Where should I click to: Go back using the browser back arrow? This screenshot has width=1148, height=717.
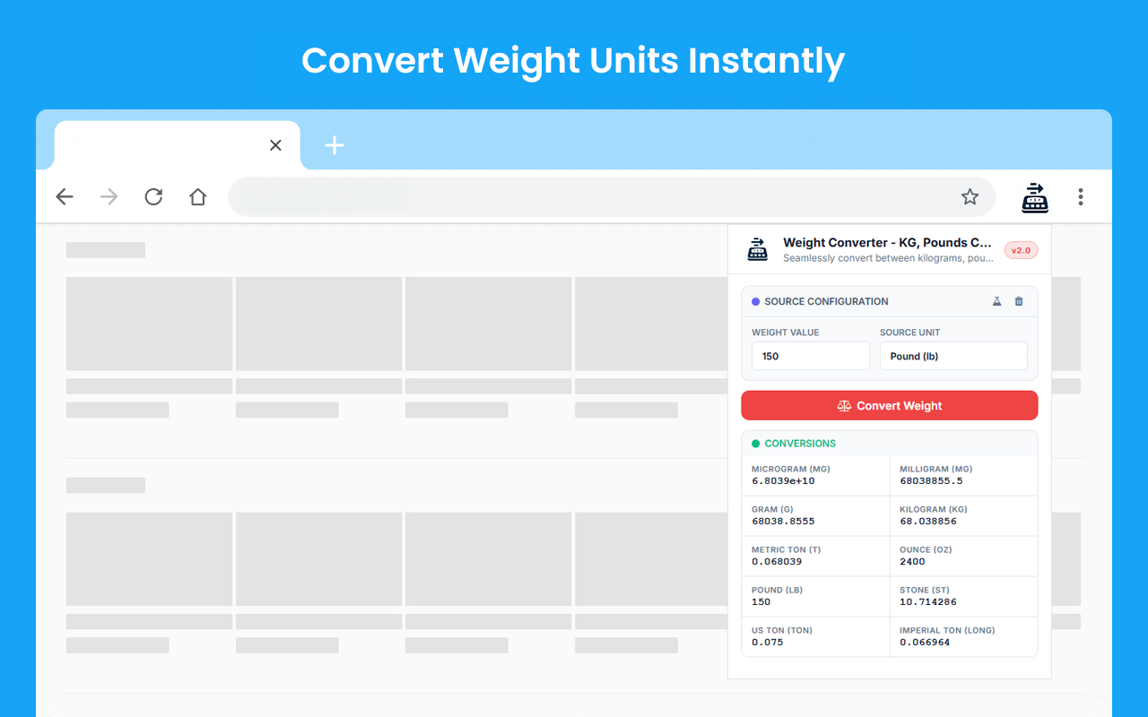(65, 197)
